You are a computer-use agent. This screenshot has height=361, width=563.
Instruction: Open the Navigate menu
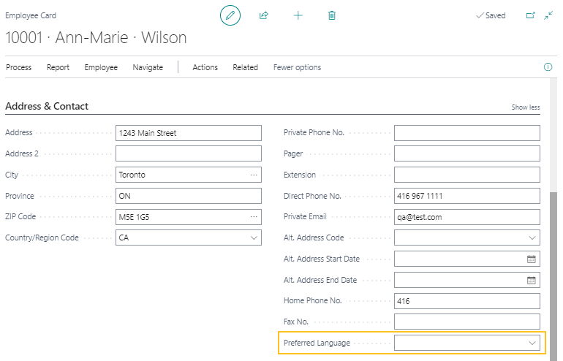pos(148,67)
